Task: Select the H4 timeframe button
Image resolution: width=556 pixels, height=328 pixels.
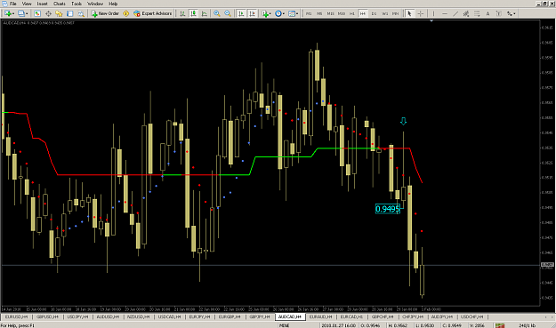Action: [x=363, y=13]
